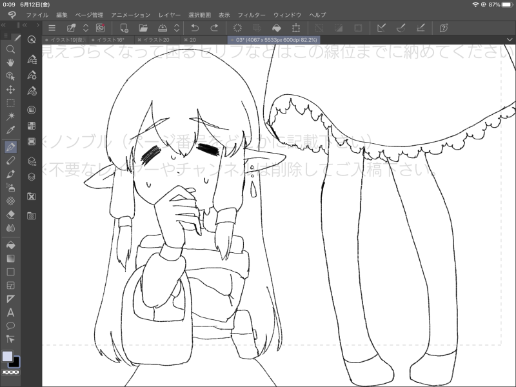The width and height of the screenshot is (516, 387).
Task: Open the Layer Property palette icon
Action: pyautogui.click(x=32, y=161)
